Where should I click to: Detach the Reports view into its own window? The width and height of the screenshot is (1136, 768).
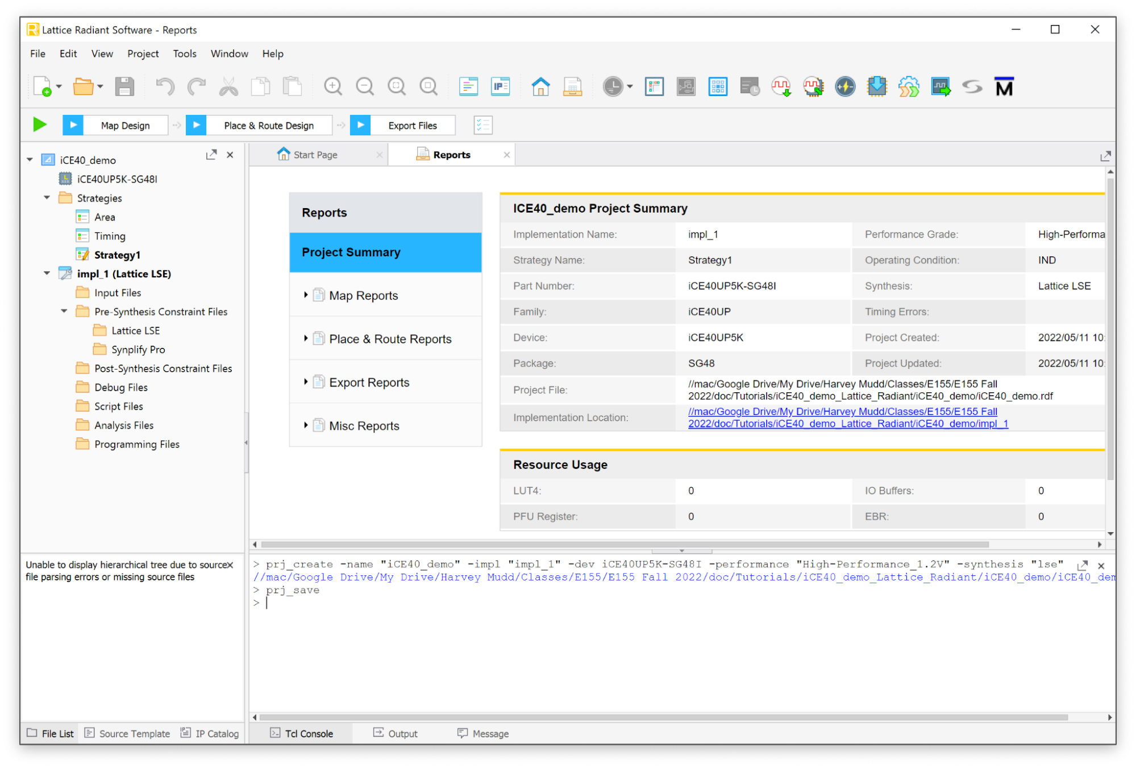1105,156
